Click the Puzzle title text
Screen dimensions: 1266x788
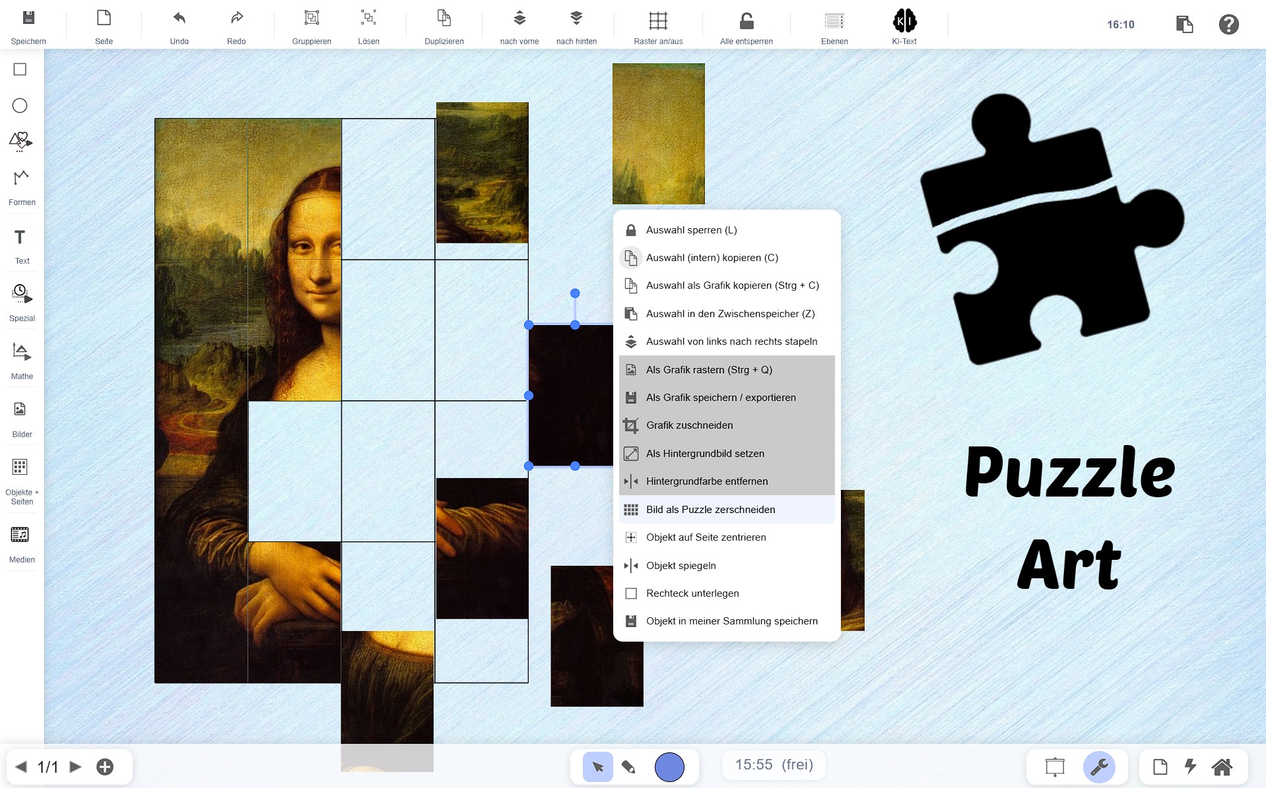1069,472
